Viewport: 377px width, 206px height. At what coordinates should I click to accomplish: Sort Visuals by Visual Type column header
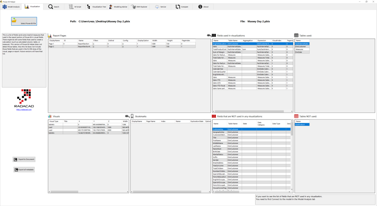(54, 121)
